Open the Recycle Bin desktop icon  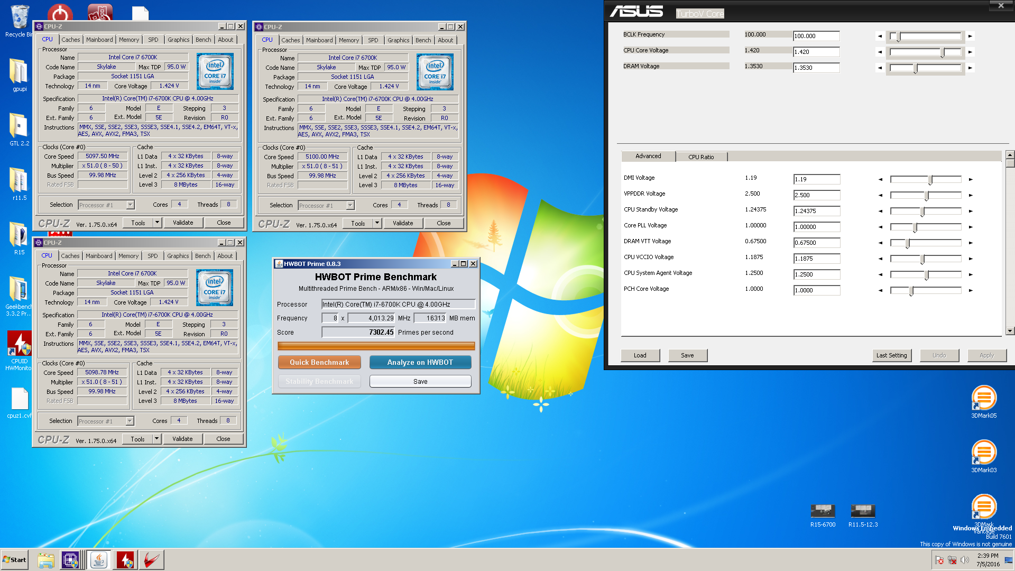click(x=19, y=21)
